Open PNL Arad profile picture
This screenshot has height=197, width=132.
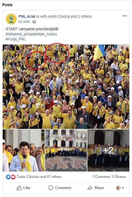click(x=11, y=19)
